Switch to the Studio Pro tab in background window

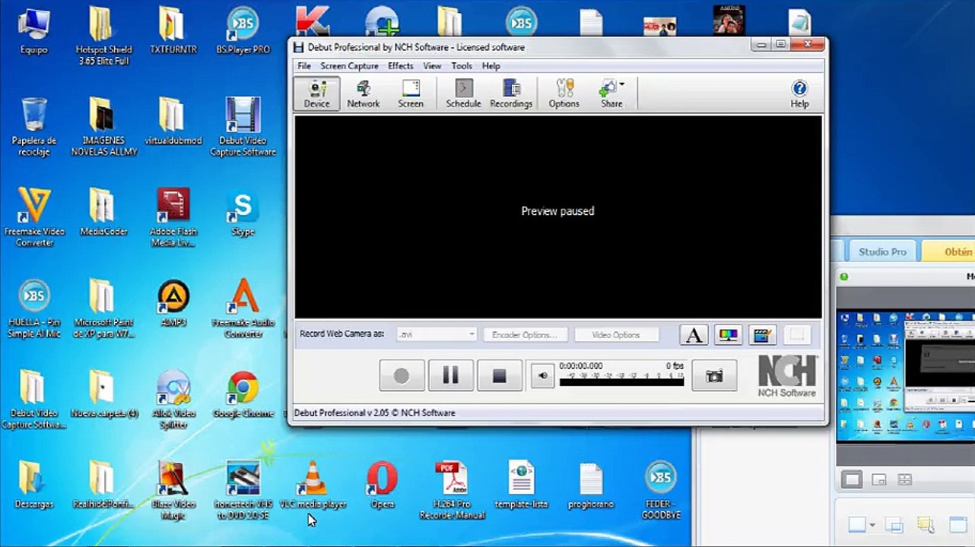pos(882,251)
